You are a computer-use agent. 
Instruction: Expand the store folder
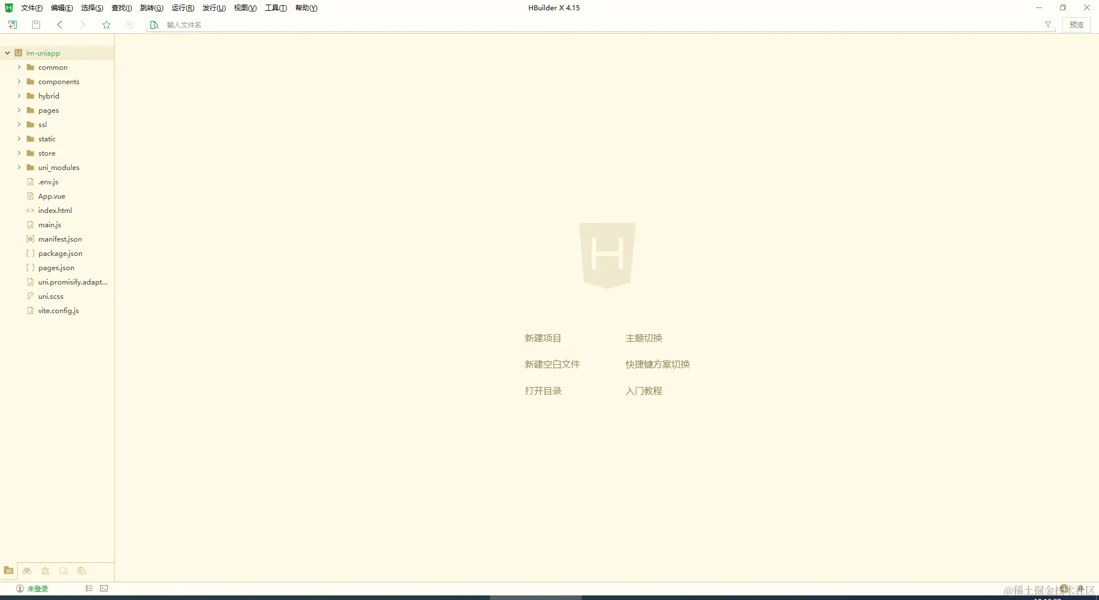[x=19, y=153]
